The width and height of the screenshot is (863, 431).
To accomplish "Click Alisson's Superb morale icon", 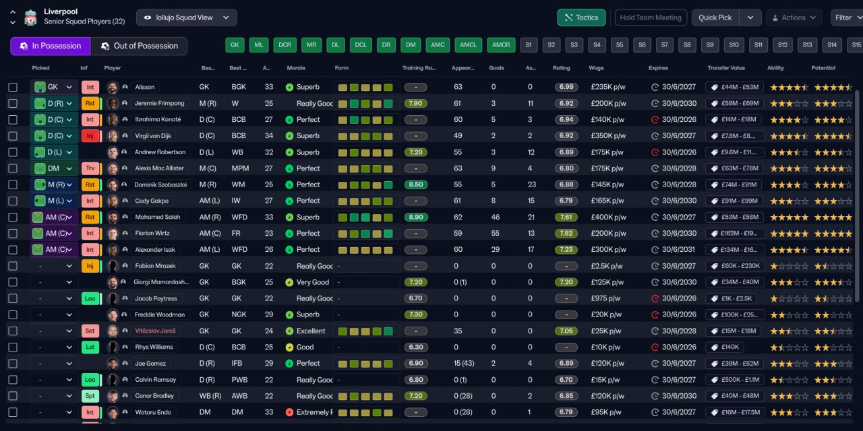I will click(x=289, y=87).
